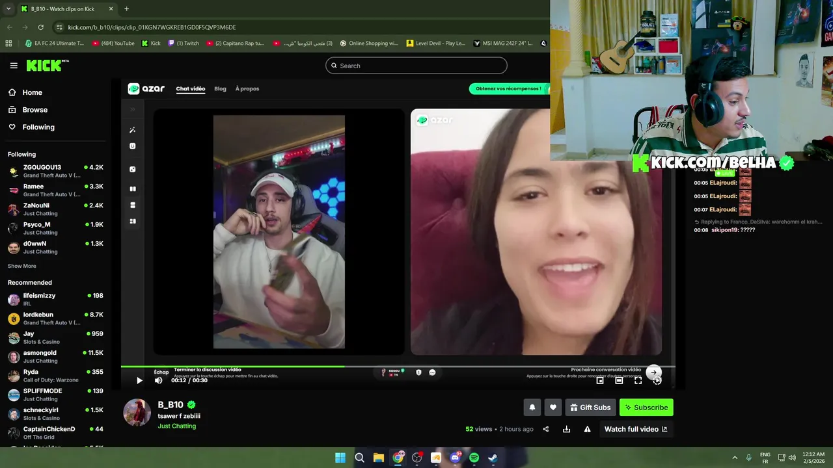Screen dimensions: 833x468
Task: Click Gift Subs button
Action: tap(590, 408)
